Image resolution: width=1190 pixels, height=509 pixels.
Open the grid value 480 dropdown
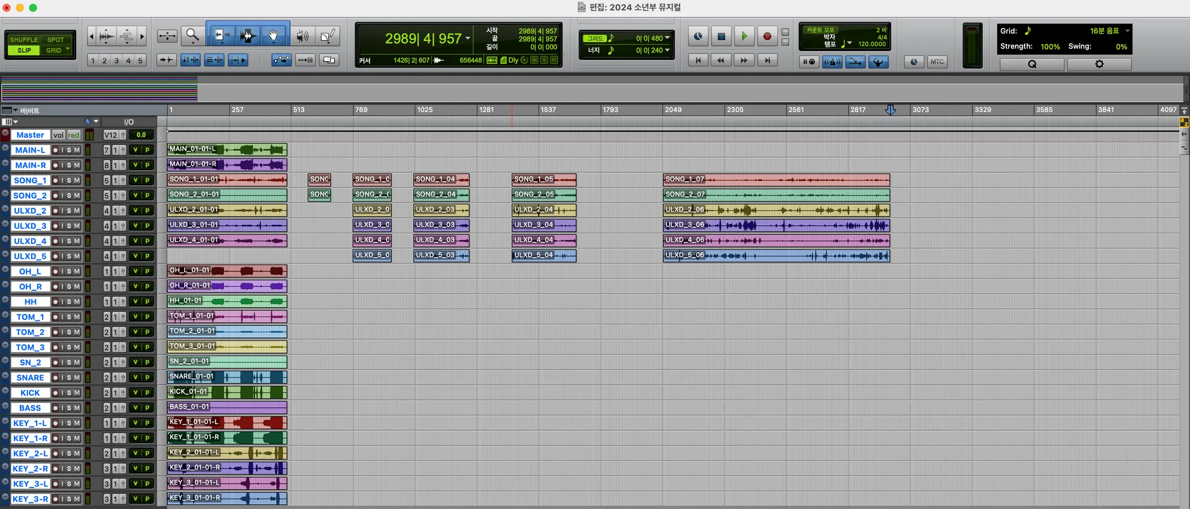pyautogui.click(x=667, y=38)
